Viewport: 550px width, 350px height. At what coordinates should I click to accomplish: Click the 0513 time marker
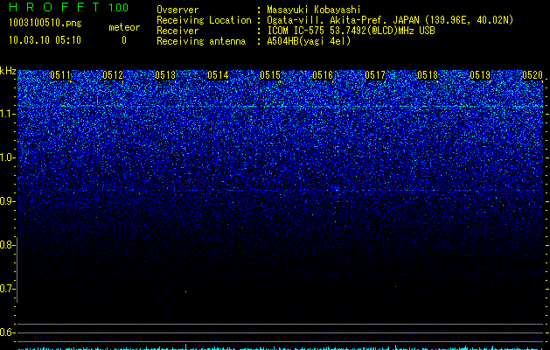(x=165, y=75)
